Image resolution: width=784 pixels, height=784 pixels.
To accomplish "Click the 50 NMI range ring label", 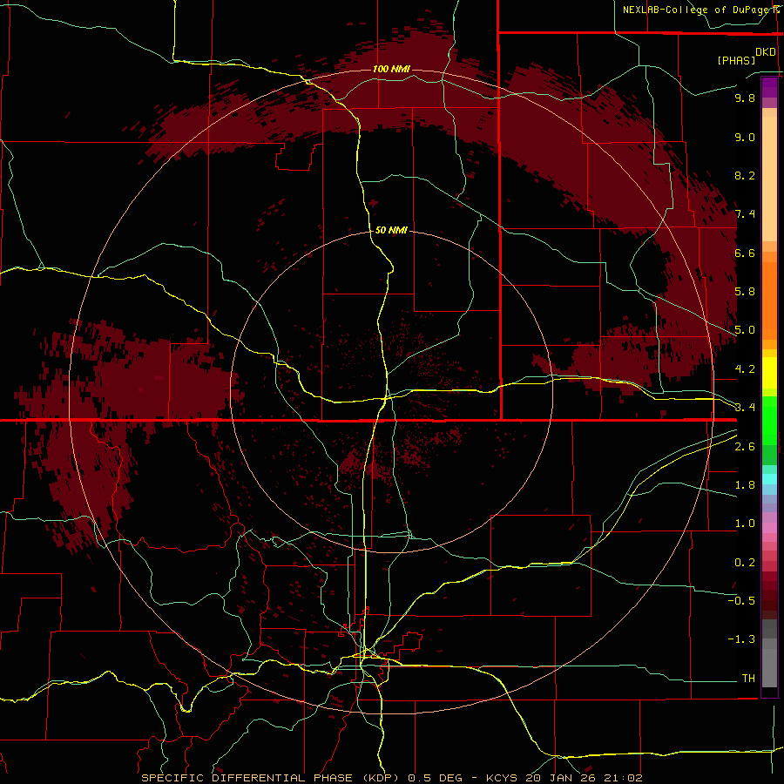I will coord(391,230).
